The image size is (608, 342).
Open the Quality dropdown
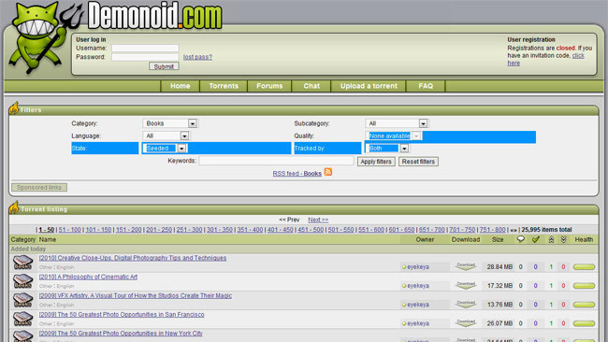coord(394,135)
